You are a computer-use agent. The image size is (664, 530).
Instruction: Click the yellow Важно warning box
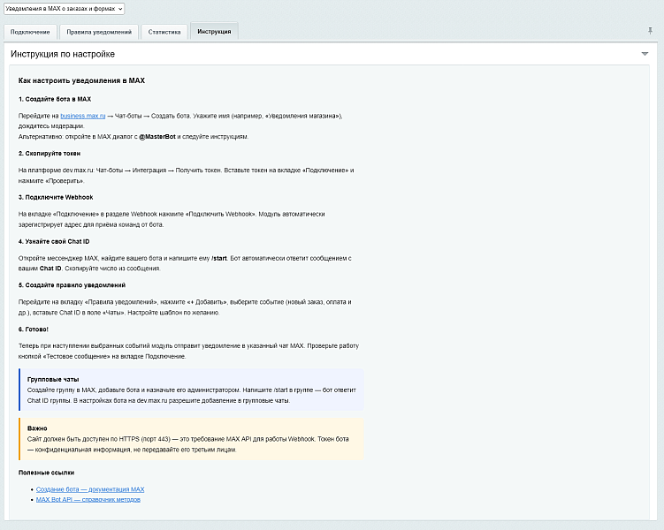[191, 438]
